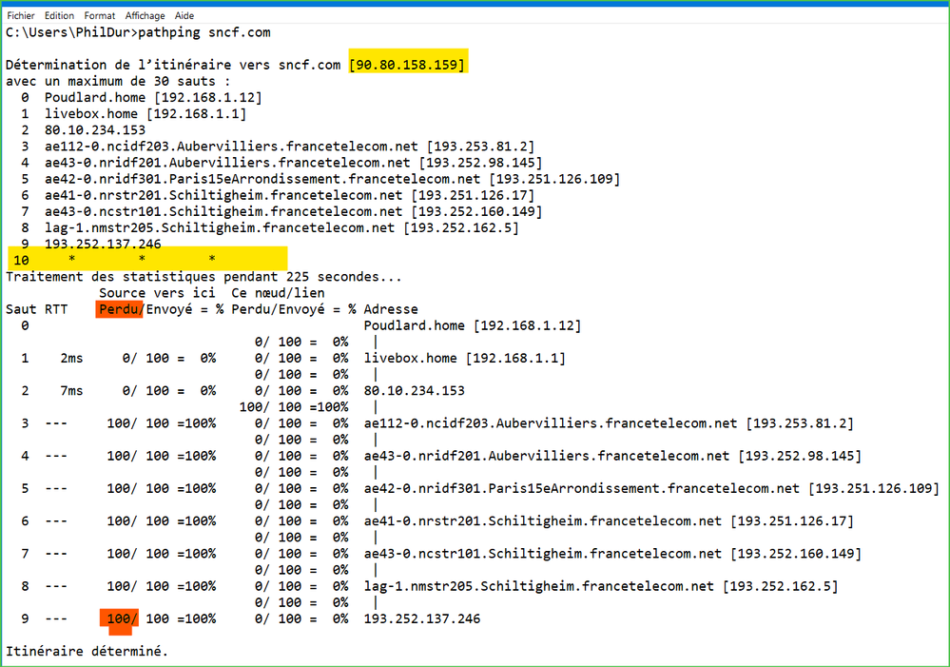The image size is (950, 667).
Task: Click 'ae112-0.ncidf203' address in statistics table
Action: [609, 424]
